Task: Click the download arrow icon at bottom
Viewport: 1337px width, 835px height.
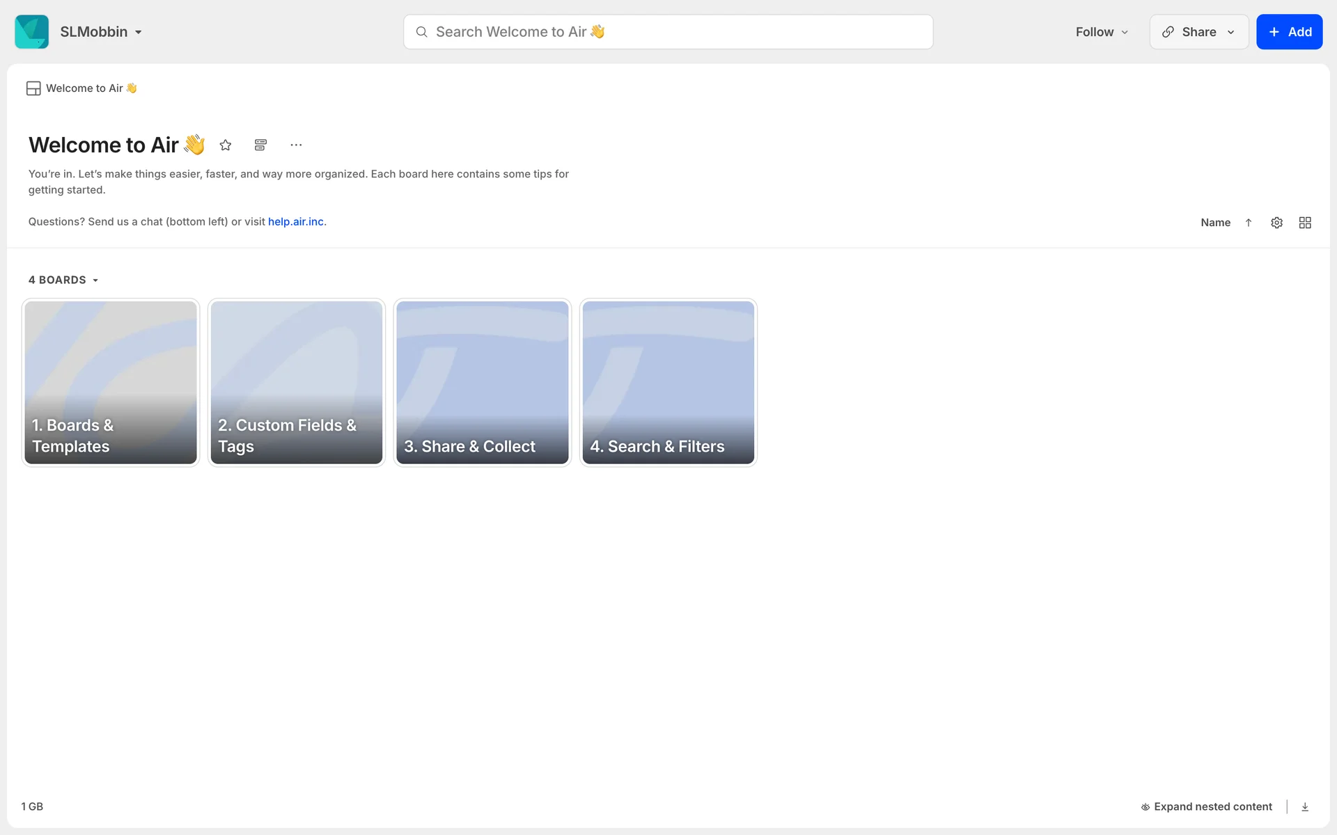Action: [1305, 806]
